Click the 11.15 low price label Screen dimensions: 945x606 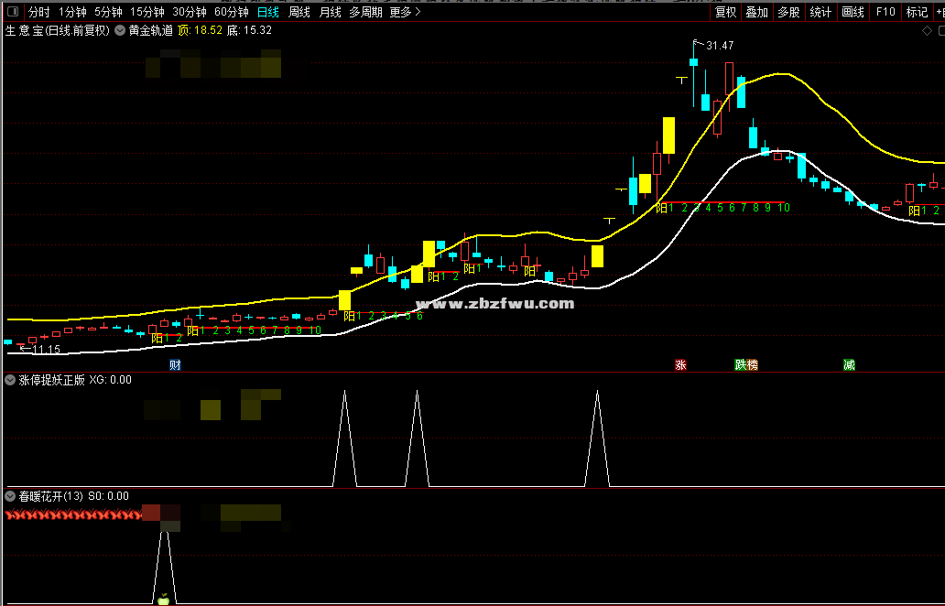pos(47,350)
